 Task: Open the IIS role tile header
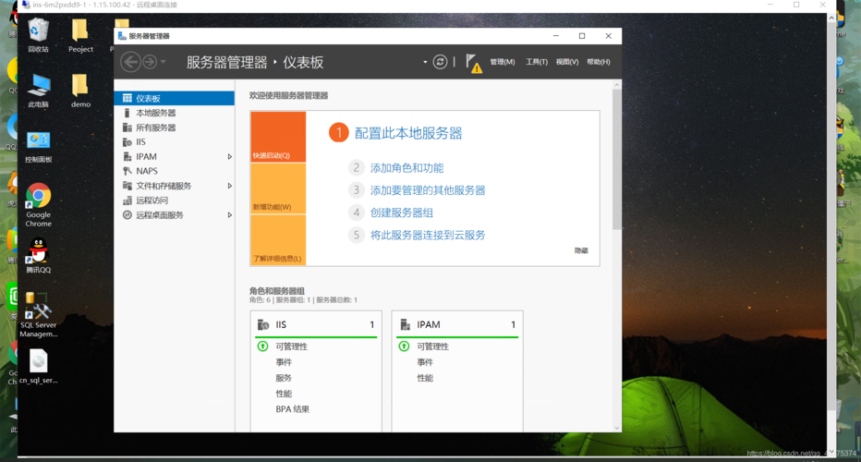tap(316, 324)
